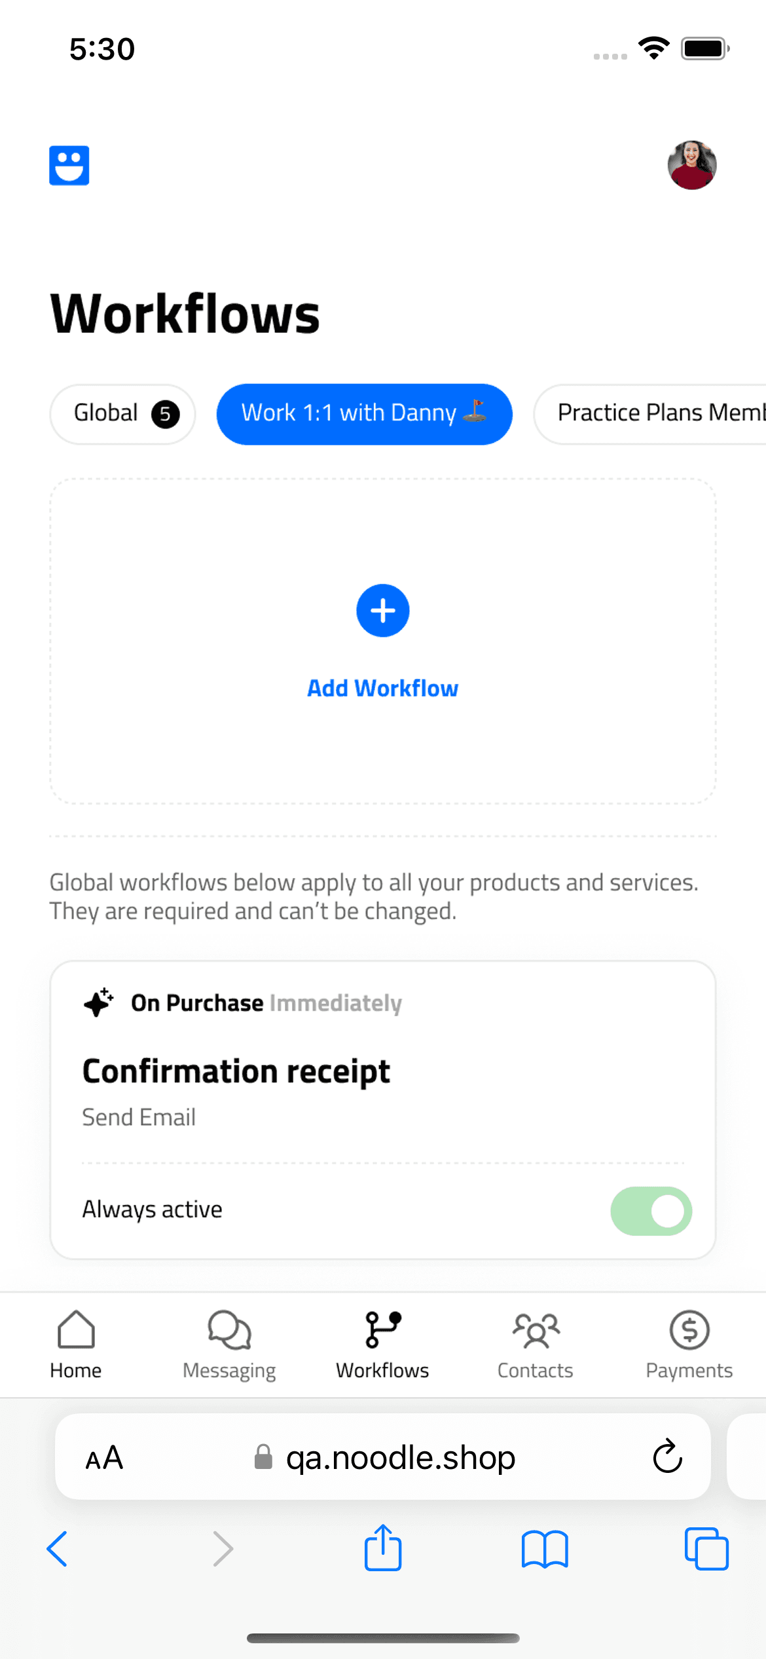Go back with Safari back chevron
This screenshot has width=766, height=1659.
point(58,1549)
